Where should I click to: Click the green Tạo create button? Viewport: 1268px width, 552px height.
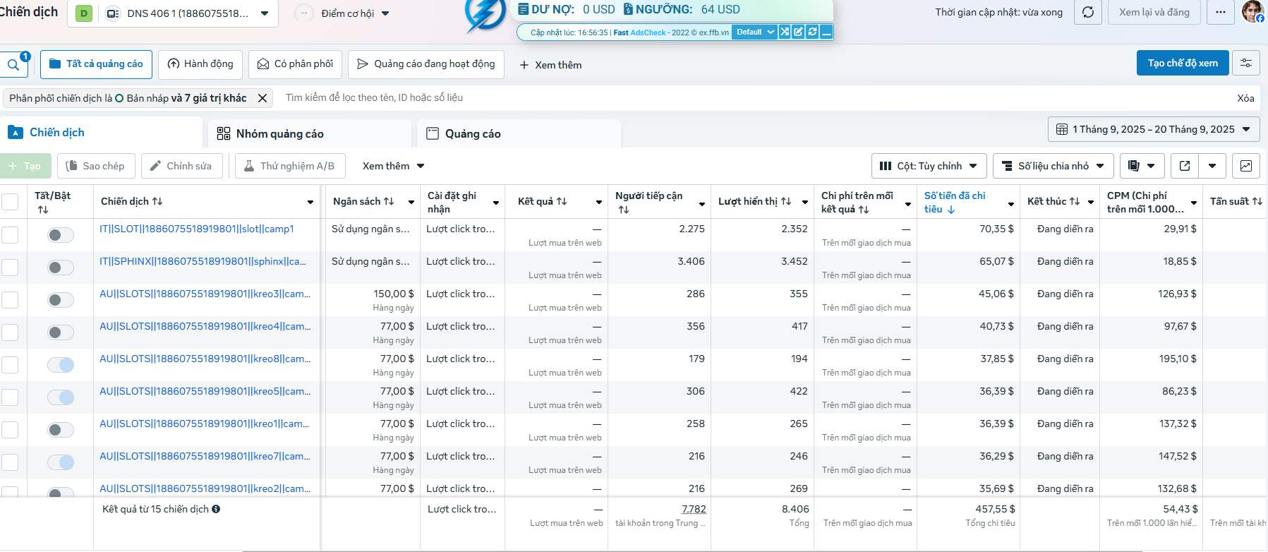pyautogui.click(x=25, y=166)
